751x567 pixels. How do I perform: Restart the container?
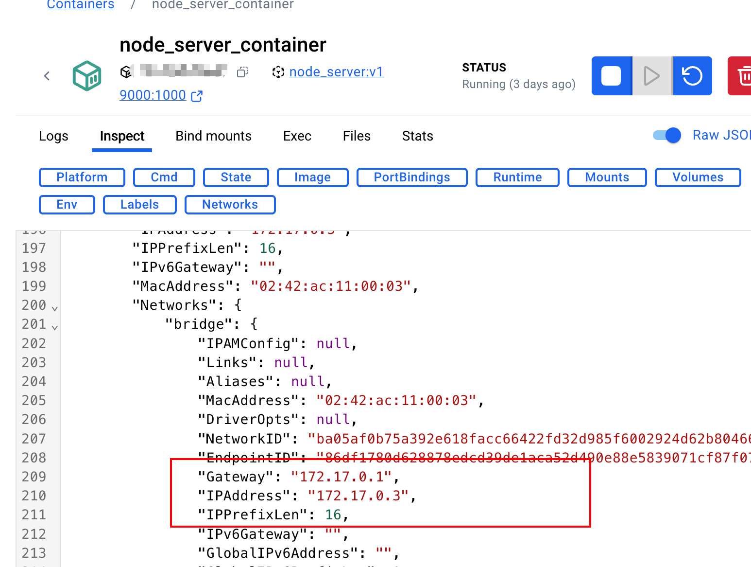[x=693, y=76]
